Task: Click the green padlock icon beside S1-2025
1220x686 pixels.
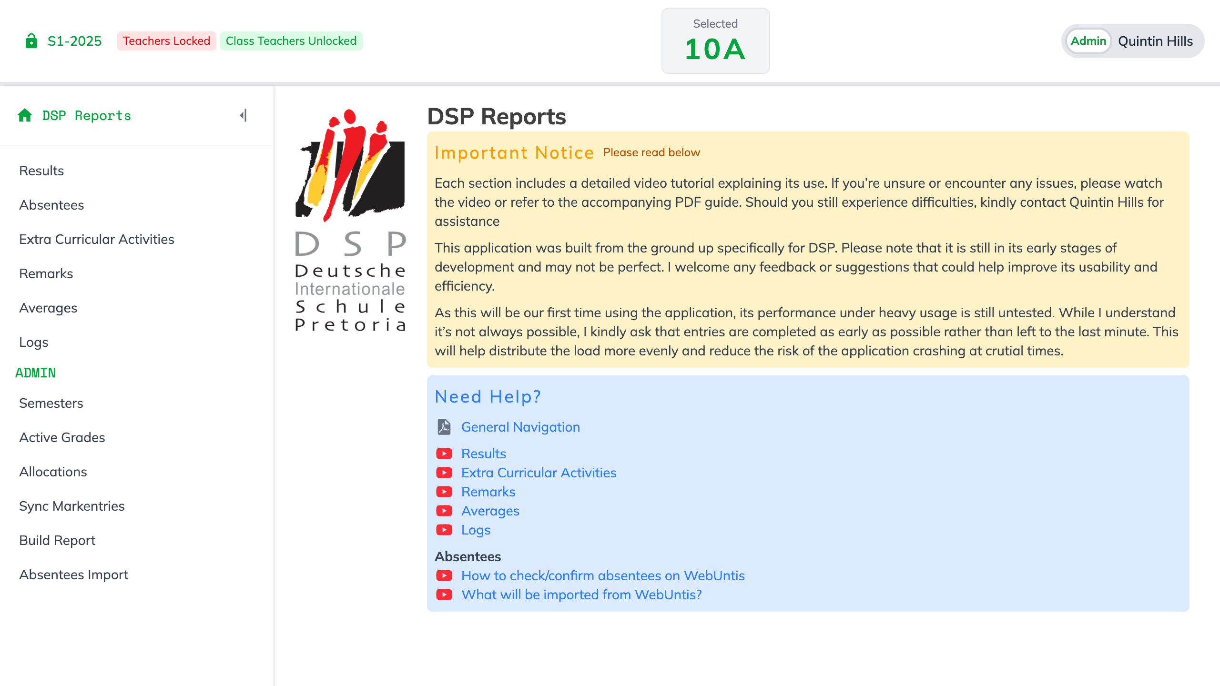Action: (x=30, y=41)
